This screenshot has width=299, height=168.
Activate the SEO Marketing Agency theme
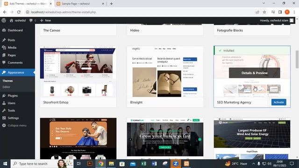coord(278,102)
